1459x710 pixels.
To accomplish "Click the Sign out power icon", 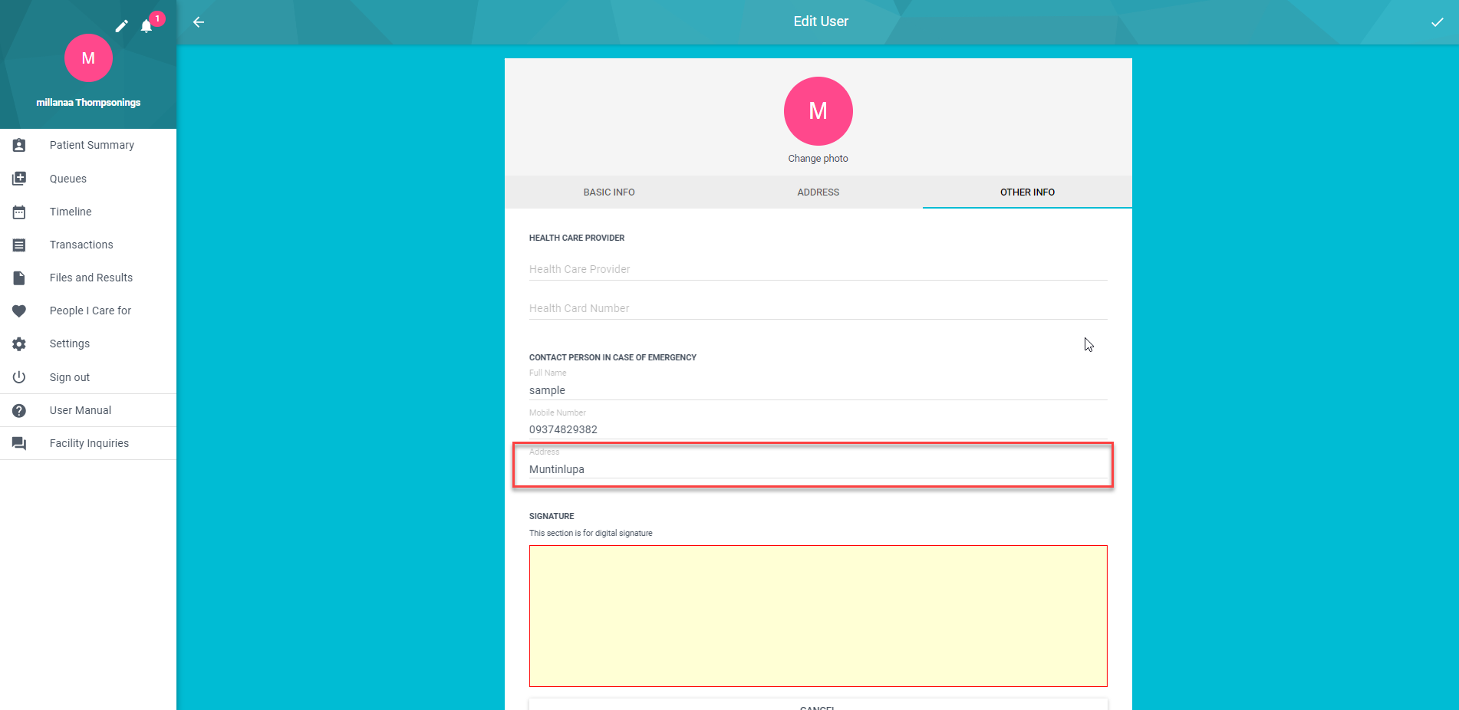I will [19, 377].
